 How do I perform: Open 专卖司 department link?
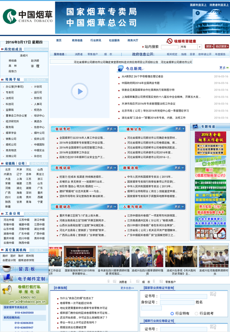tap(10, 92)
